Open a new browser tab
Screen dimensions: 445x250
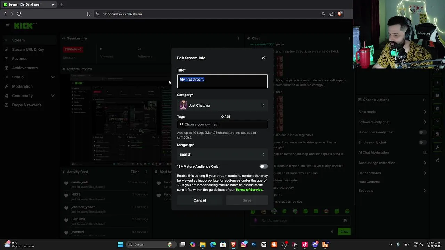[62, 5]
